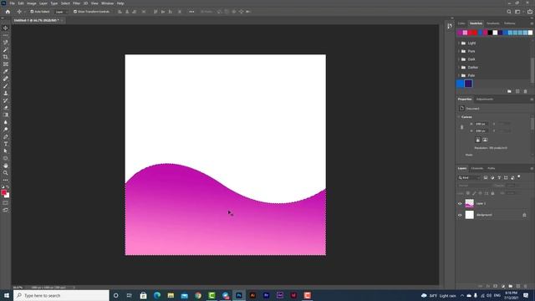Open the Window menu
The height and width of the screenshot is (301, 535).
107,3
